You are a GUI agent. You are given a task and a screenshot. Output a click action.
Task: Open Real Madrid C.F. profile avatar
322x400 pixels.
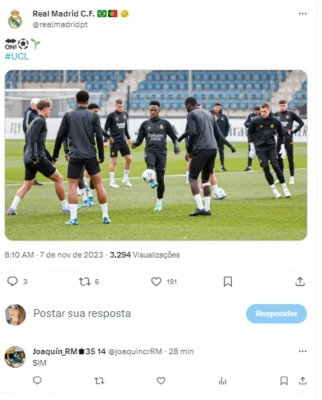tap(15, 19)
